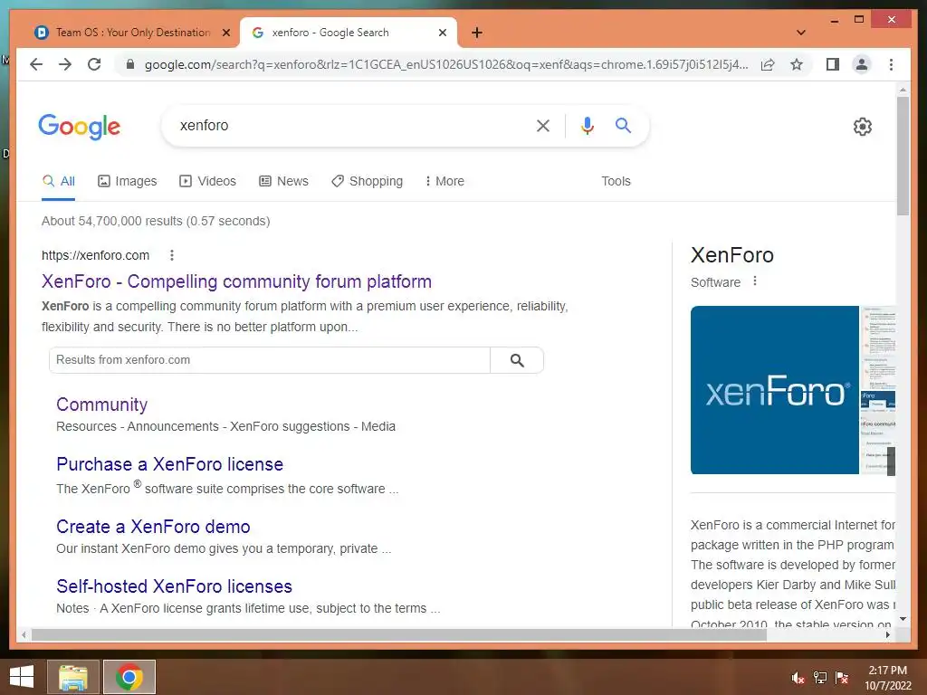Viewport: 927px width, 695px height.
Task: Open the taskbar clock showing 2:17 PM
Action: (x=888, y=678)
